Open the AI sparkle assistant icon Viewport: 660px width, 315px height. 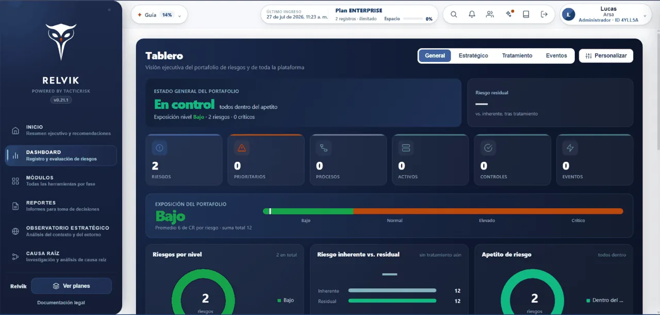pyautogui.click(x=509, y=14)
